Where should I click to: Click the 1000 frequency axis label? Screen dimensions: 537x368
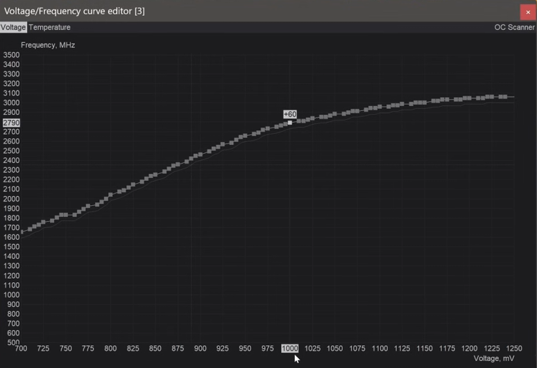pyautogui.click(x=11, y=295)
